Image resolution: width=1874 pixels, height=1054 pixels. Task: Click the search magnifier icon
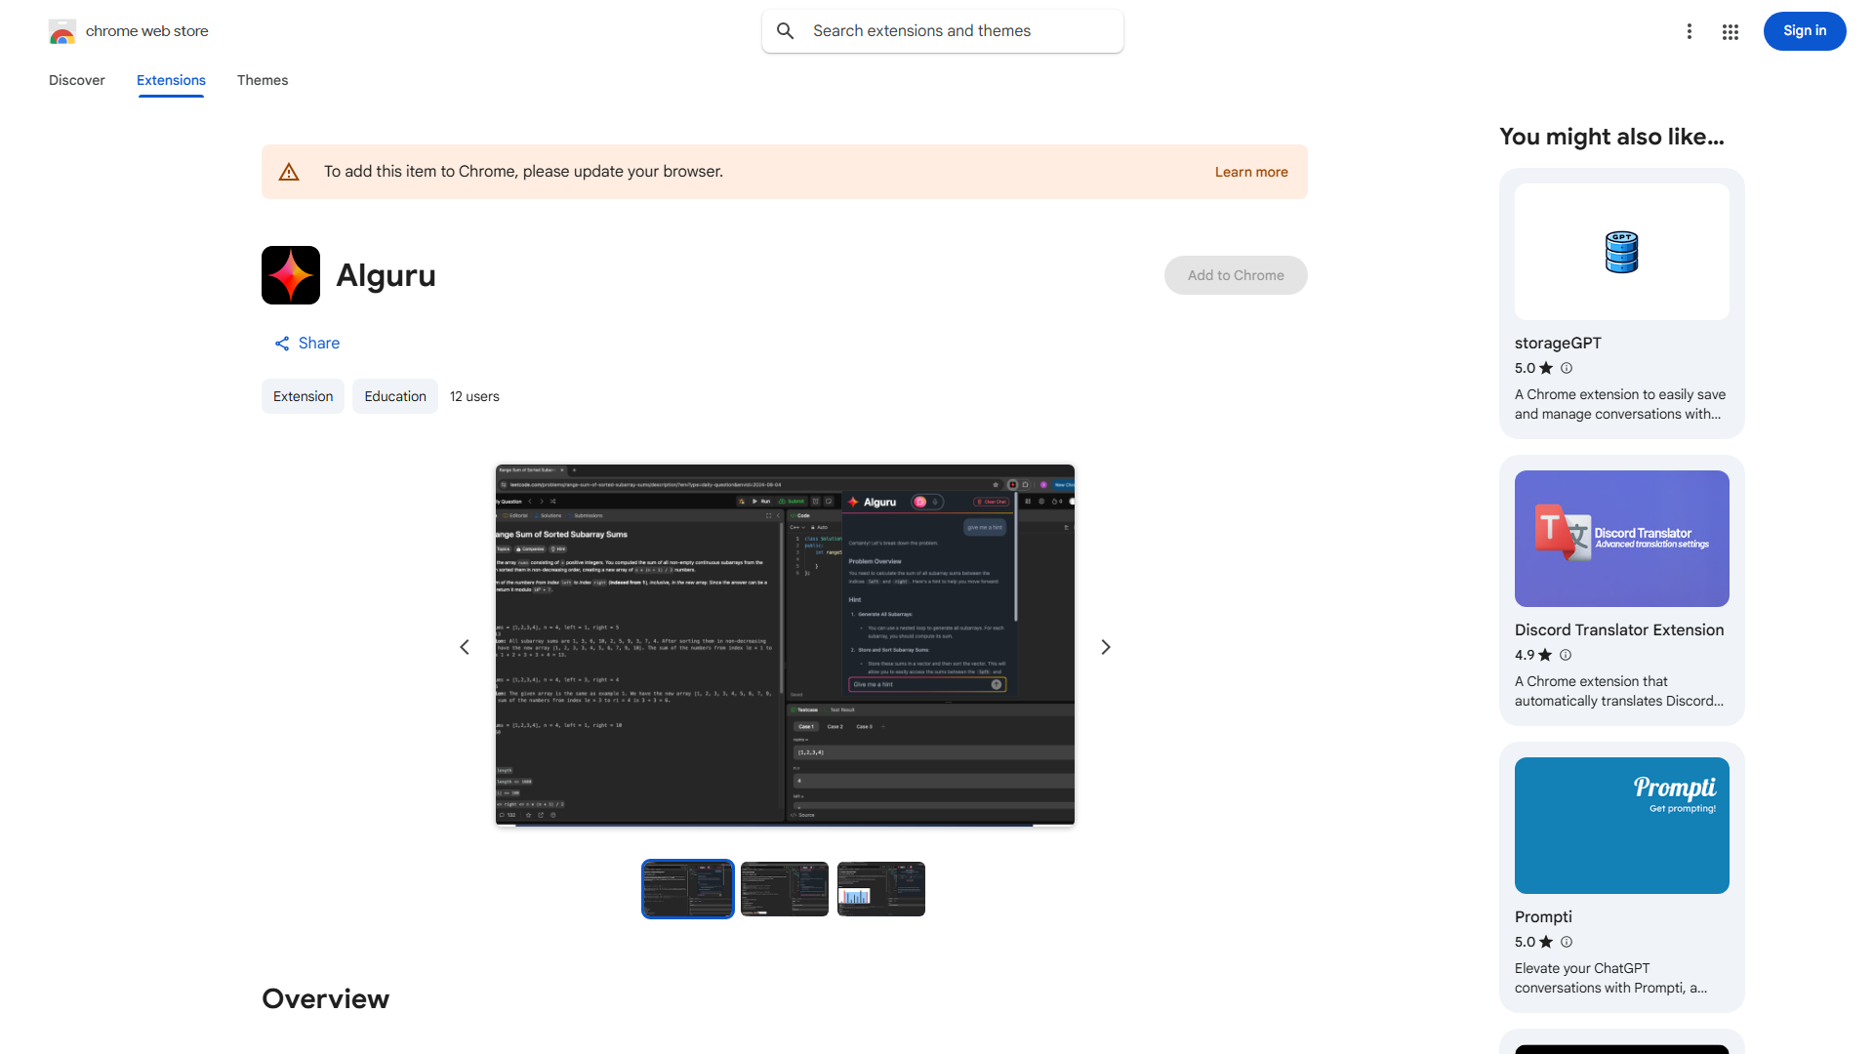tap(786, 31)
